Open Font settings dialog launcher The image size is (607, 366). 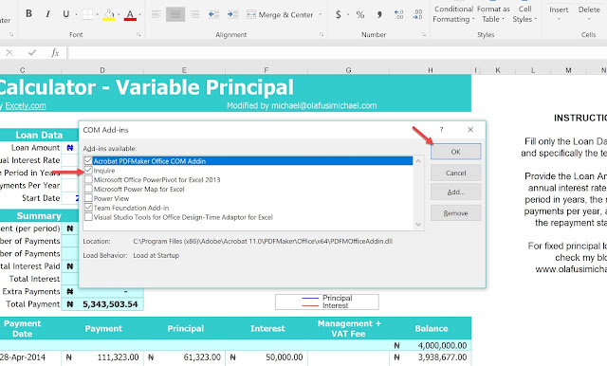click(x=138, y=35)
